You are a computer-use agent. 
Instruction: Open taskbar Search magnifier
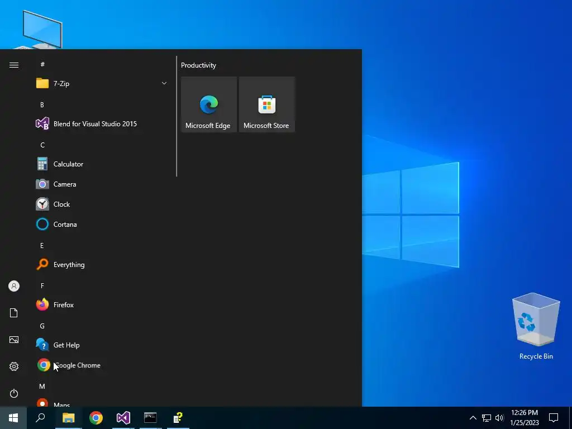[x=40, y=418]
